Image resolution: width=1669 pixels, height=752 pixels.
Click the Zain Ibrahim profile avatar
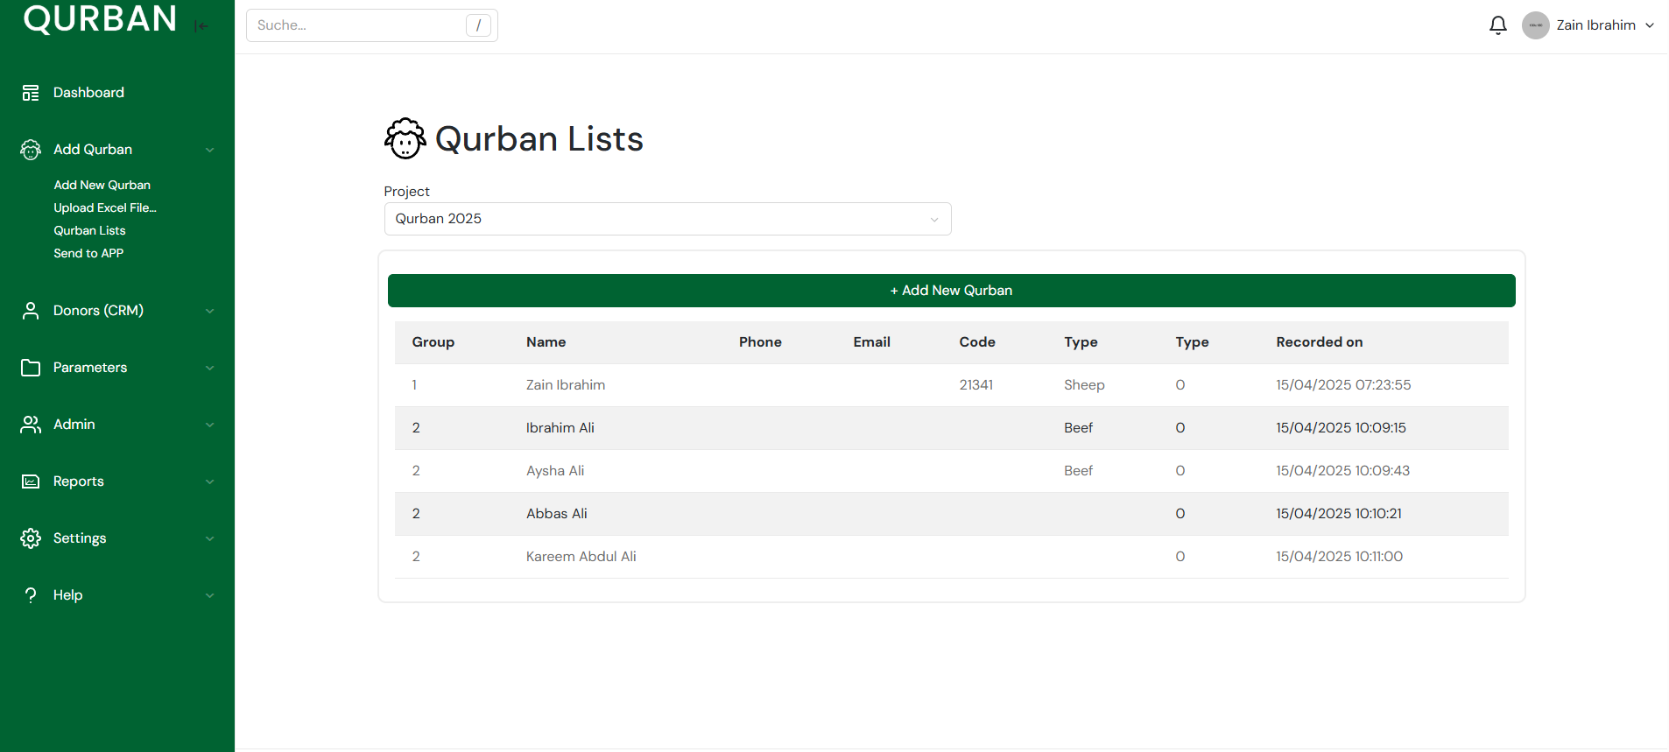tap(1535, 25)
